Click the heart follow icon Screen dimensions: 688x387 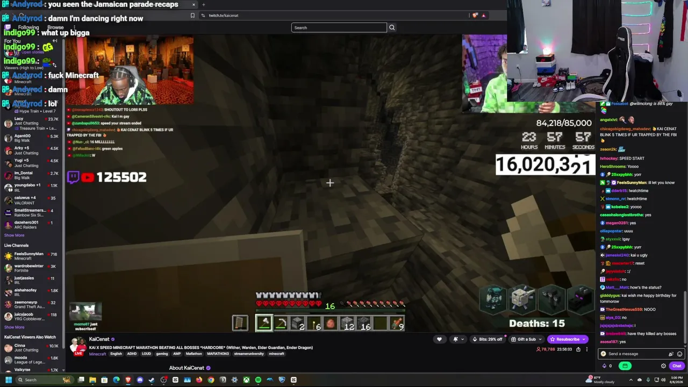tap(439, 339)
